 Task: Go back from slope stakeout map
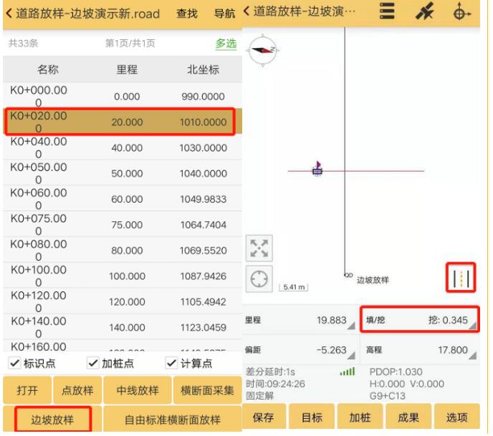click(247, 12)
